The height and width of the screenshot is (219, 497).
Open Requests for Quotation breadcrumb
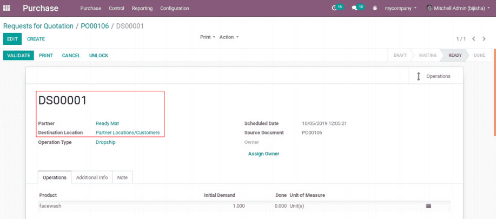(38, 26)
